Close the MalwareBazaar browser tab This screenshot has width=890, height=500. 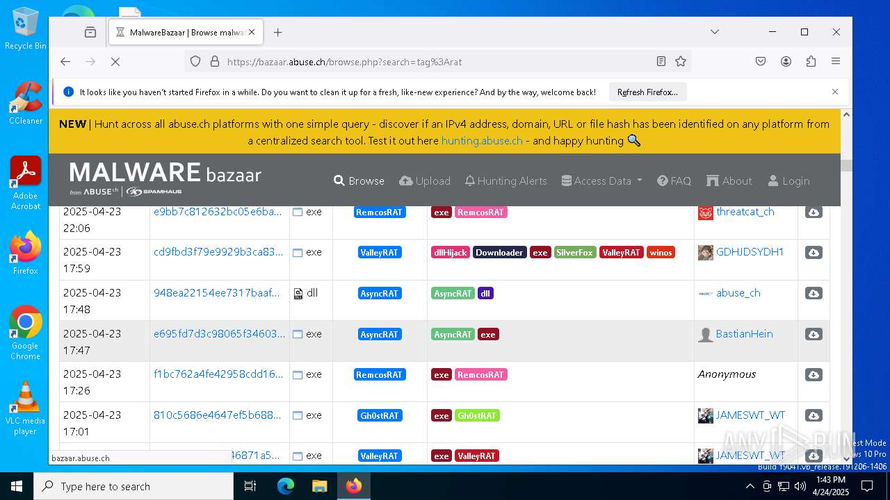(252, 32)
